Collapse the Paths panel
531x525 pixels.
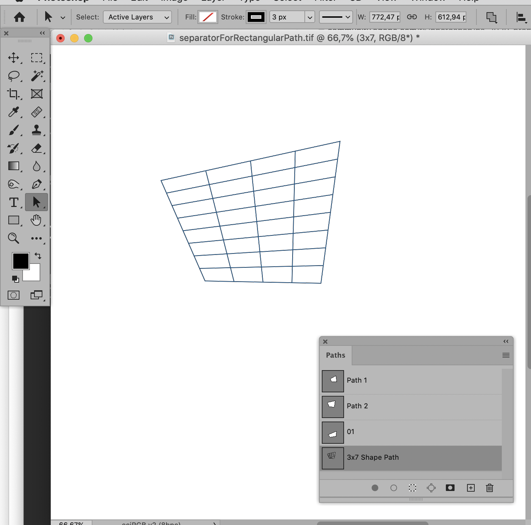pos(506,341)
